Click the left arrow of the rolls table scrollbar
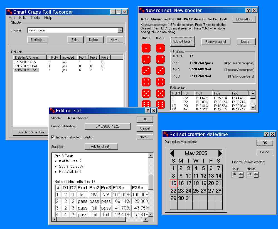Screen dimensions: 278x229 click(54, 219)
